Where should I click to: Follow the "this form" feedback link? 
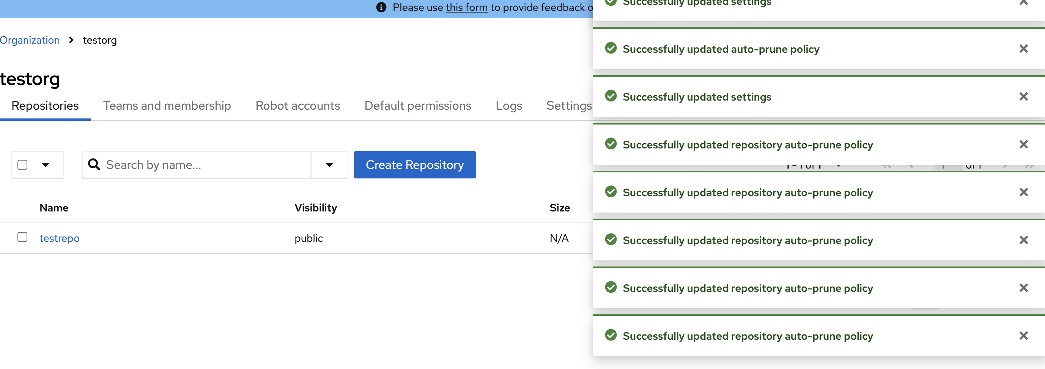click(466, 8)
